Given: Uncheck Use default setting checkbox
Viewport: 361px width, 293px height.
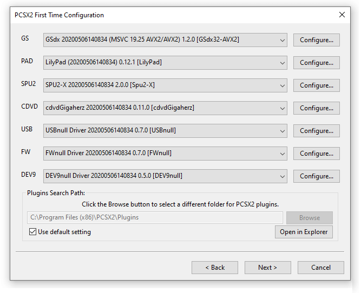Looking at the screenshot, I should click(x=32, y=231).
